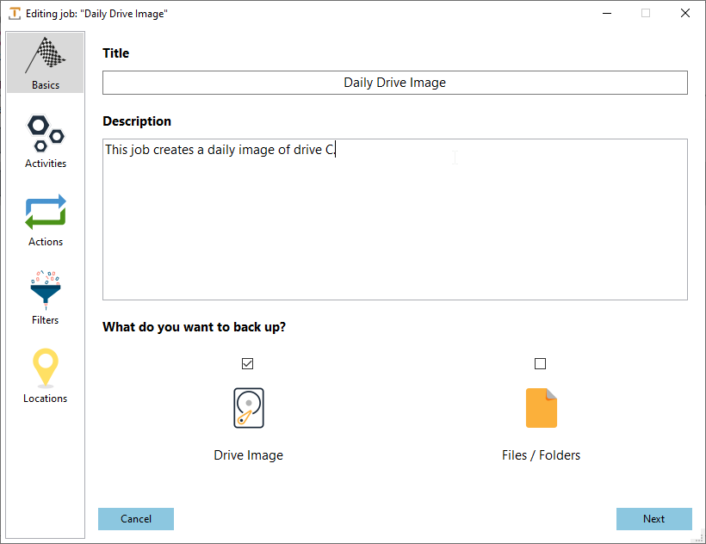Click the Actions circular arrows icon
Screen dimensions: 706x544
click(45, 212)
